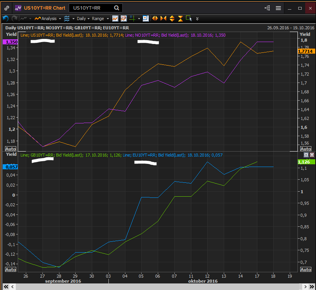316x290 pixels.
Task: Toggle Auto scale on lower left axis
Action: (10, 270)
